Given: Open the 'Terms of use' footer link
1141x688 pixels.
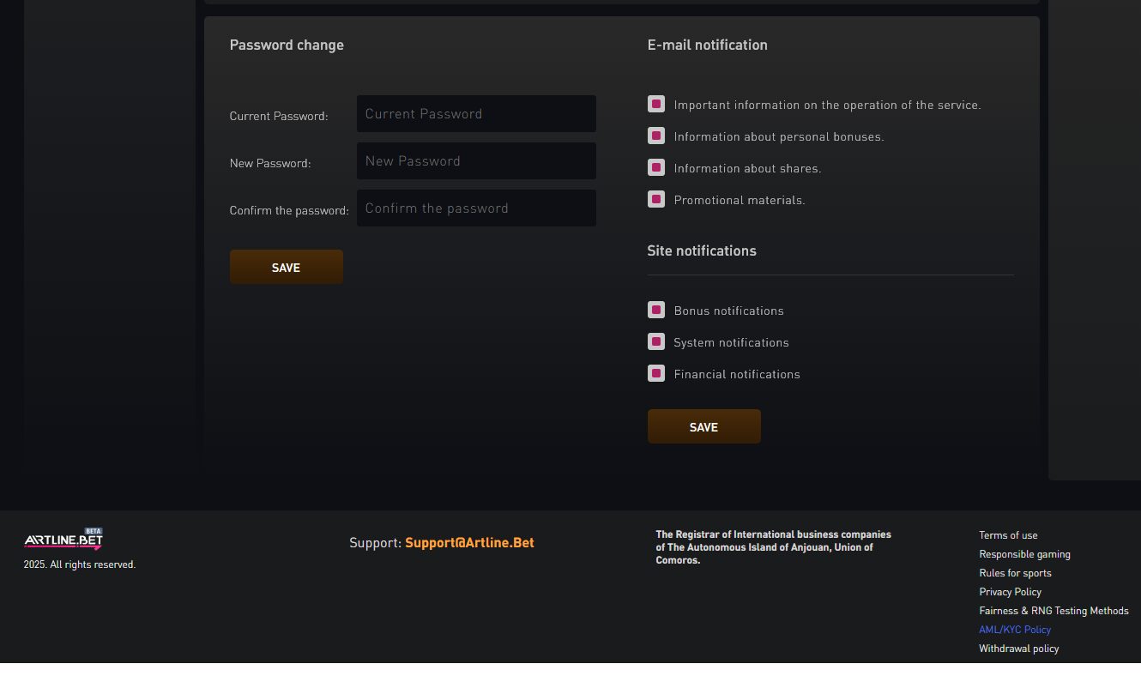Looking at the screenshot, I should 1008,535.
